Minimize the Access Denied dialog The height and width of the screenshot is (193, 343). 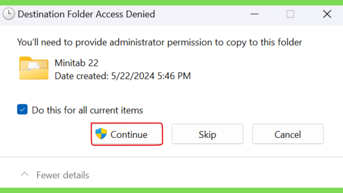[x=255, y=14]
